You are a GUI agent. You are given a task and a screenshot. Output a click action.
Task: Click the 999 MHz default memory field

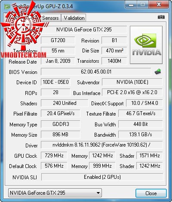[102, 166]
